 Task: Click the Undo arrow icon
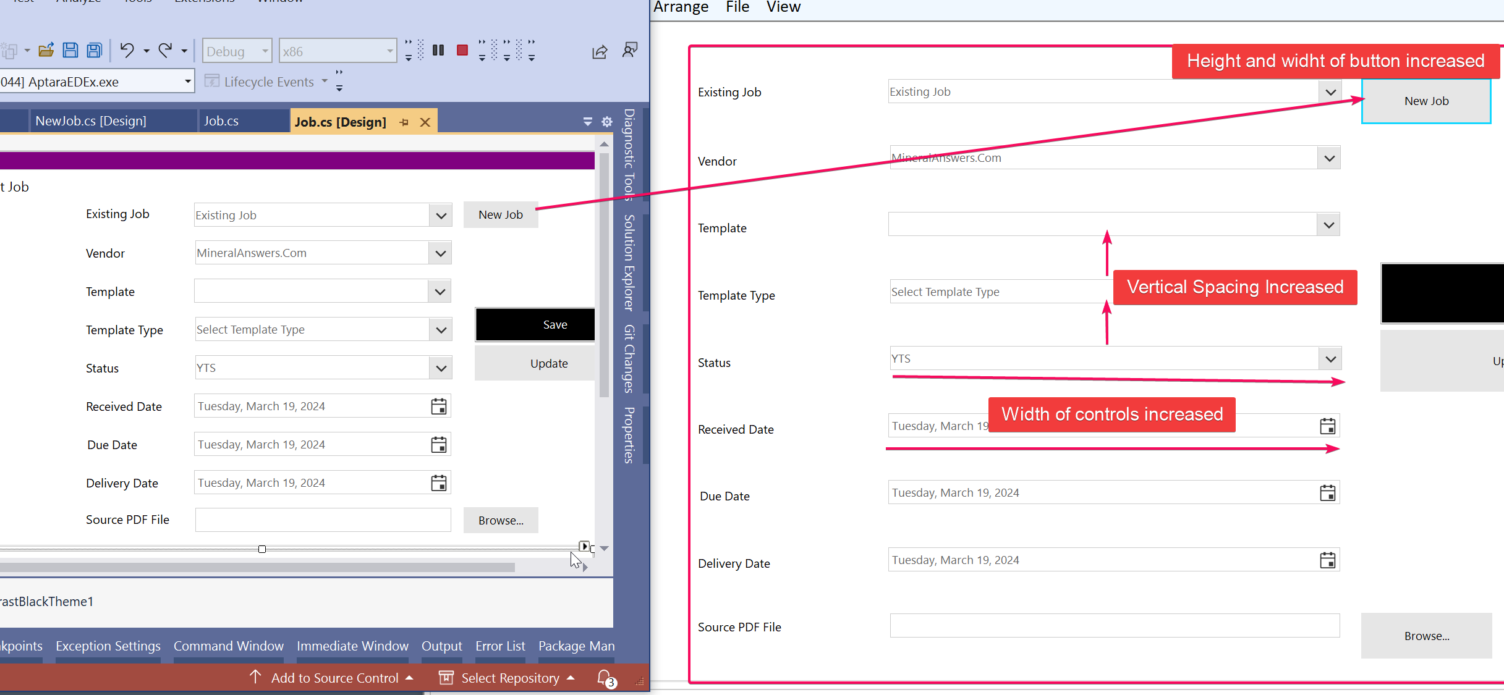click(127, 51)
